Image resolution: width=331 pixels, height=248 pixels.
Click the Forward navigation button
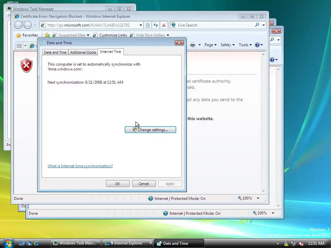28,25
